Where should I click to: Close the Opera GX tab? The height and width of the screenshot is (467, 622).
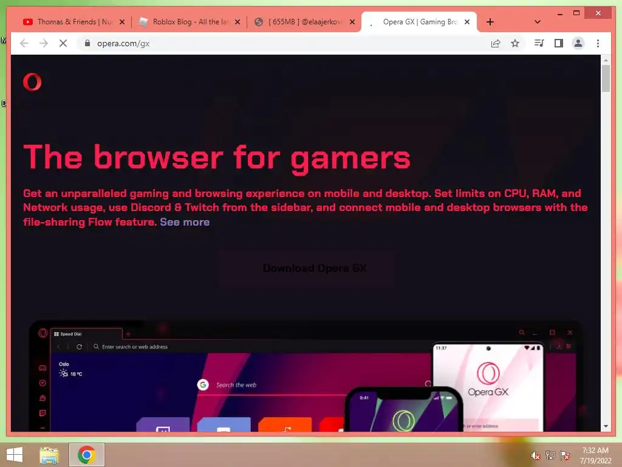tap(467, 22)
